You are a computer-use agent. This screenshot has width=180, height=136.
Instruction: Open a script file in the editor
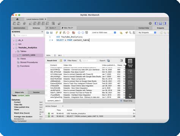(47, 32)
